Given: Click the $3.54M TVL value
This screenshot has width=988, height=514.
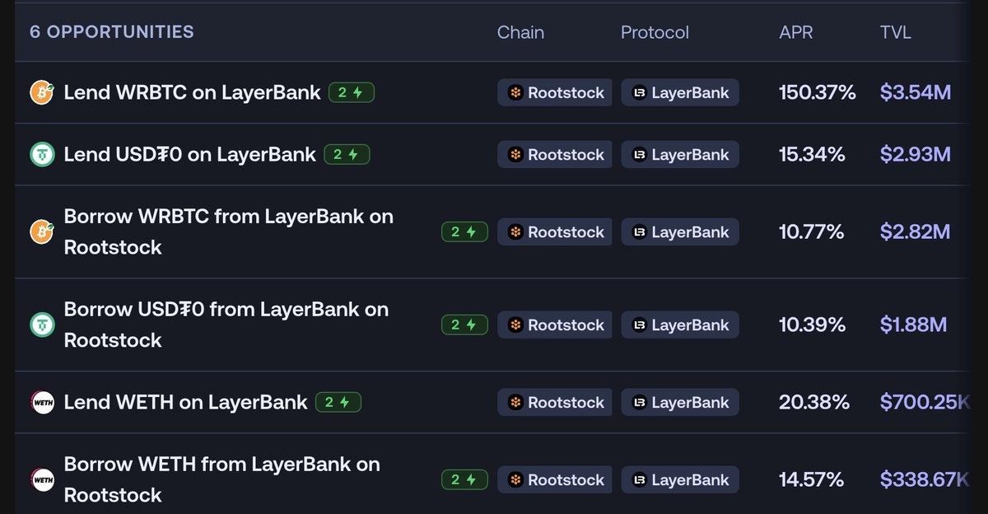Looking at the screenshot, I should click(x=915, y=92).
